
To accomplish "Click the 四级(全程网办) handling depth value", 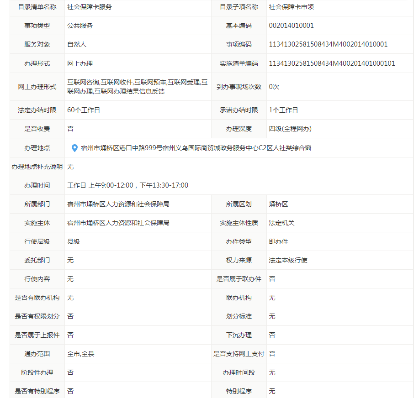I will (290, 129).
